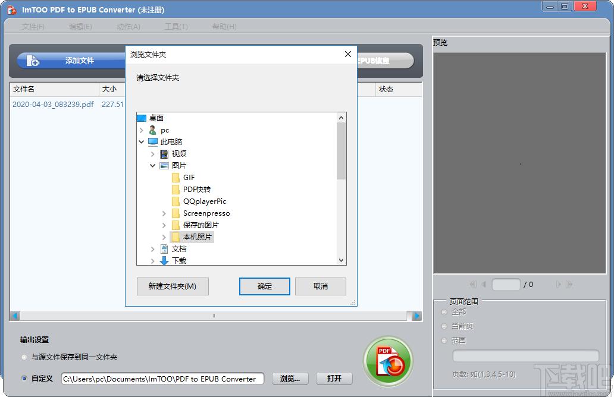The width and height of the screenshot is (614, 397).
Task: Click the pc user icon
Action: point(153,130)
